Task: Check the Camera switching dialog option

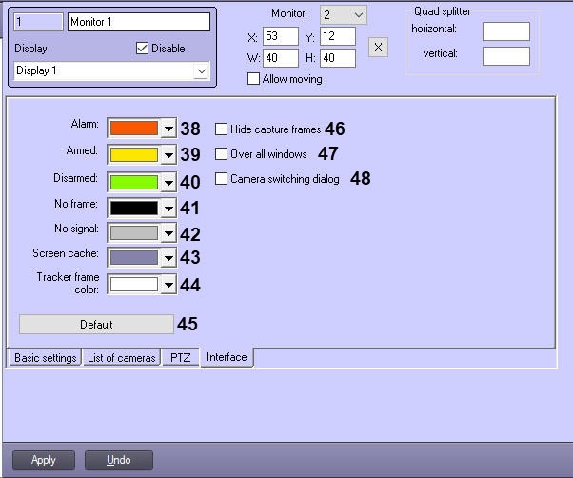Action: 222,178
